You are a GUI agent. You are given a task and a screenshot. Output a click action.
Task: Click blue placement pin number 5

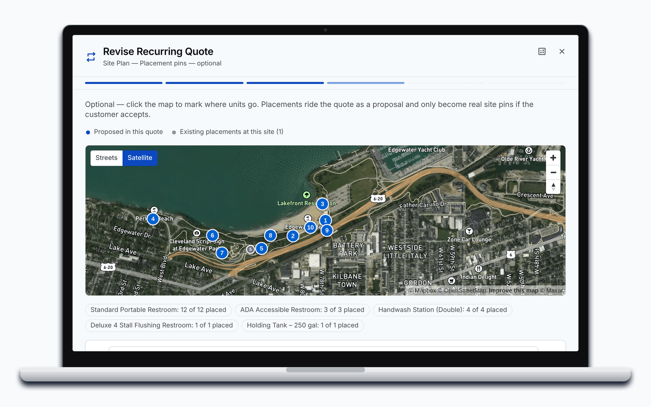click(262, 248)
